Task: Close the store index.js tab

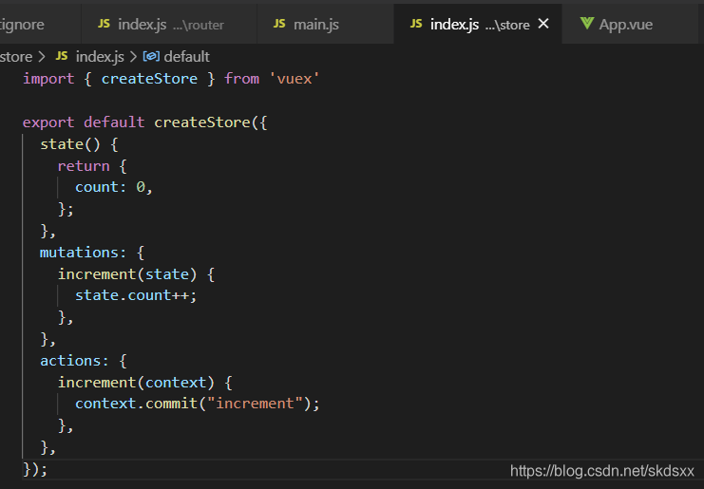Action: point(543,24)
